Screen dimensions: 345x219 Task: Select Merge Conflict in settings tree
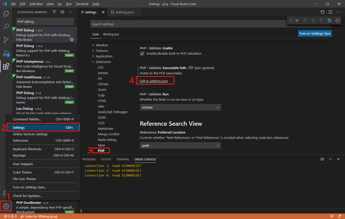[108, 134]
